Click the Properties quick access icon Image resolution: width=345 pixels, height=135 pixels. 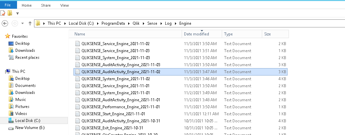click(x=3, y=13)
